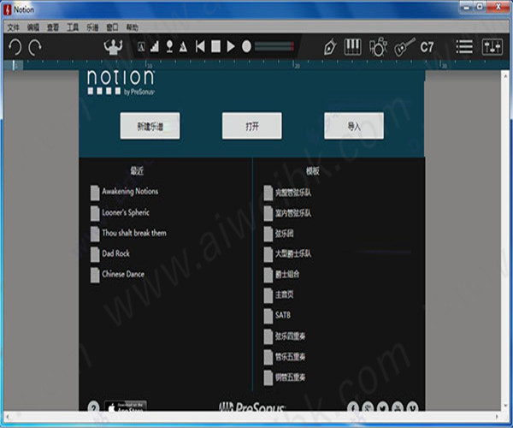Click the PreSonus logo in the footer
Viewport: 513px width, 428px height.
pos(252,407)
